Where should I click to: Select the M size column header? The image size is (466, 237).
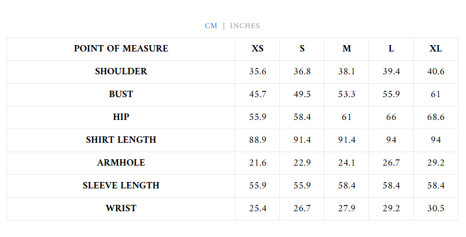(347, 49)
